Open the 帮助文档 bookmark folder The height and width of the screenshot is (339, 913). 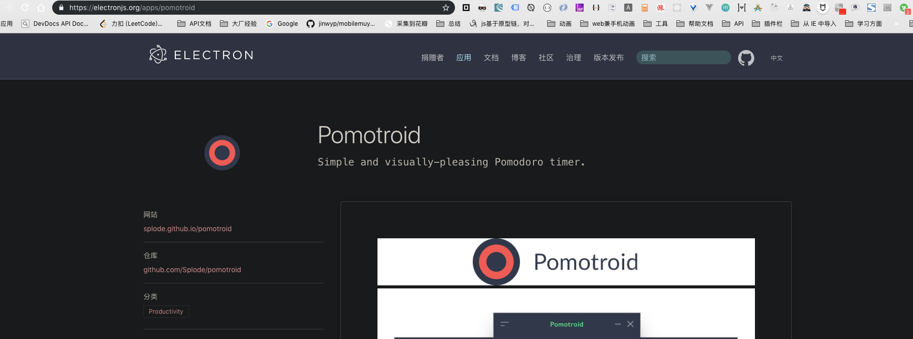[695, 24]
